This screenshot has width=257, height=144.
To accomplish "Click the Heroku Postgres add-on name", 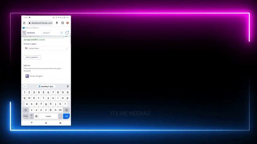I will (x=36, y=76).
